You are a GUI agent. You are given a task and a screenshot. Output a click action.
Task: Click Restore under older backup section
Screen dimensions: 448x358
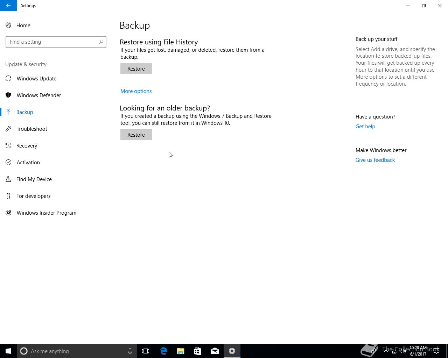(x=136, y=135)
